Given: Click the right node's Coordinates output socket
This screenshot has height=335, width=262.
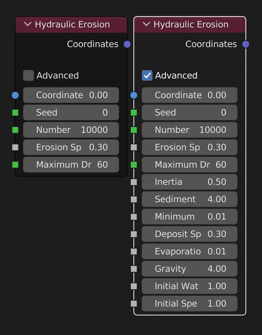Looking at the screenshot, I should pyautogui.click(x=245, y=44).
